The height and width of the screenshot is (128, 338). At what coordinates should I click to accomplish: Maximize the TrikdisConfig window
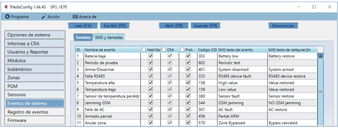314,7
